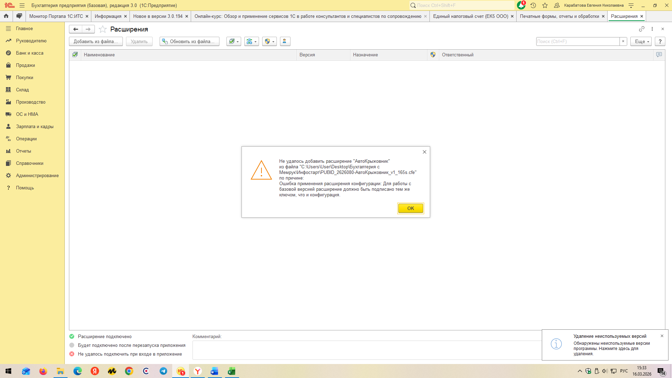The height and width of the screenshot is (378, 672).
Task: Click the responsible person icon button
Action: pos(285,41)
